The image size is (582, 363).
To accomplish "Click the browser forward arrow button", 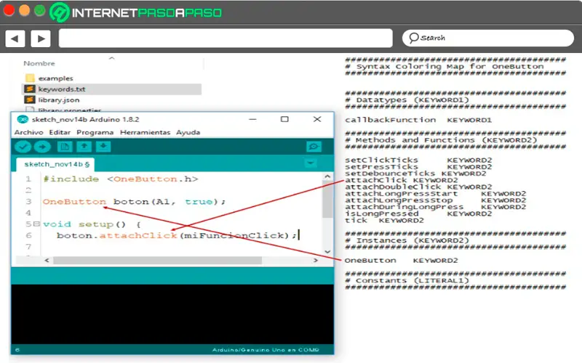I will (x=41, y=38).
